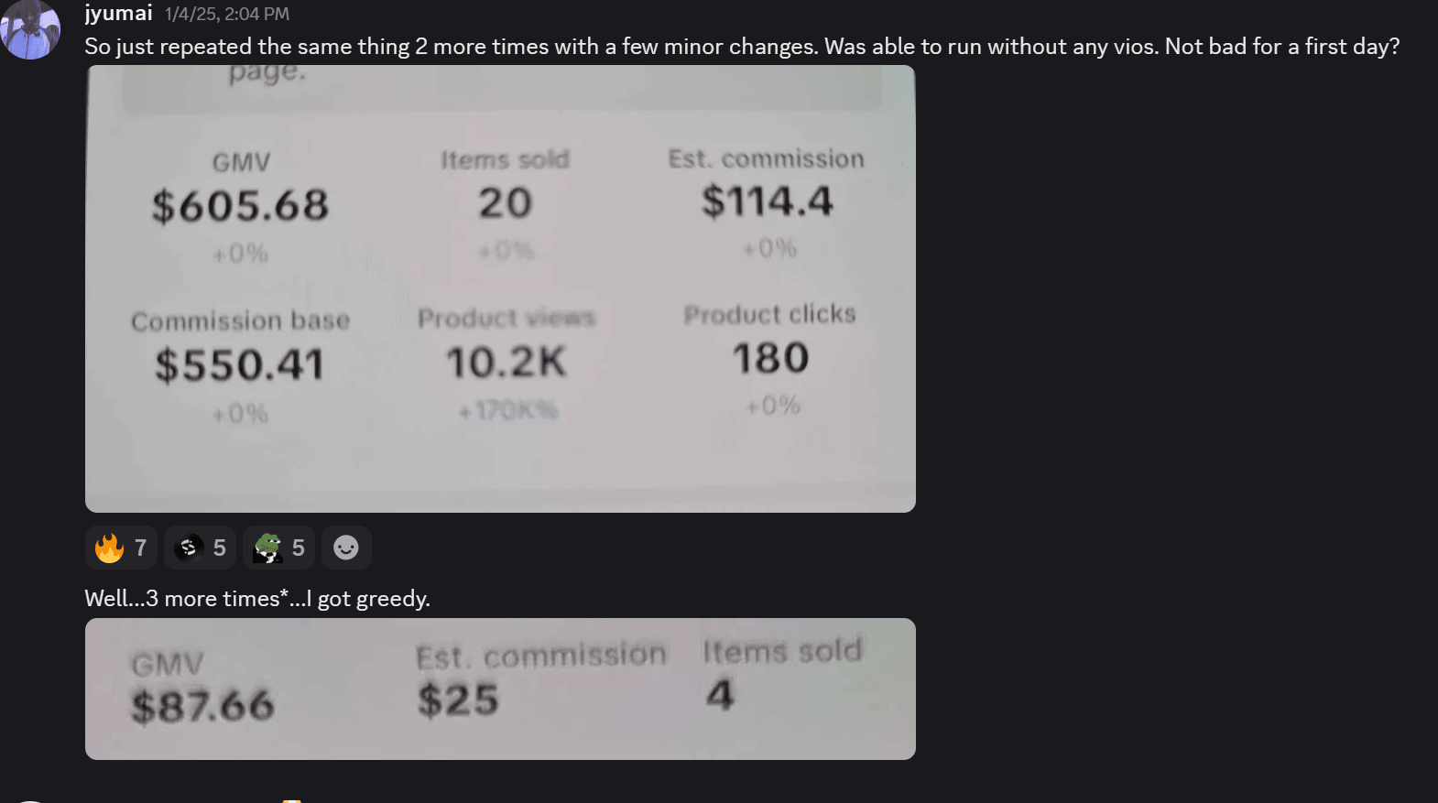This screenshot has height=803, width=1438.
Task: Click the $25 Est. commission in lower image
Action: click(458, 700)
